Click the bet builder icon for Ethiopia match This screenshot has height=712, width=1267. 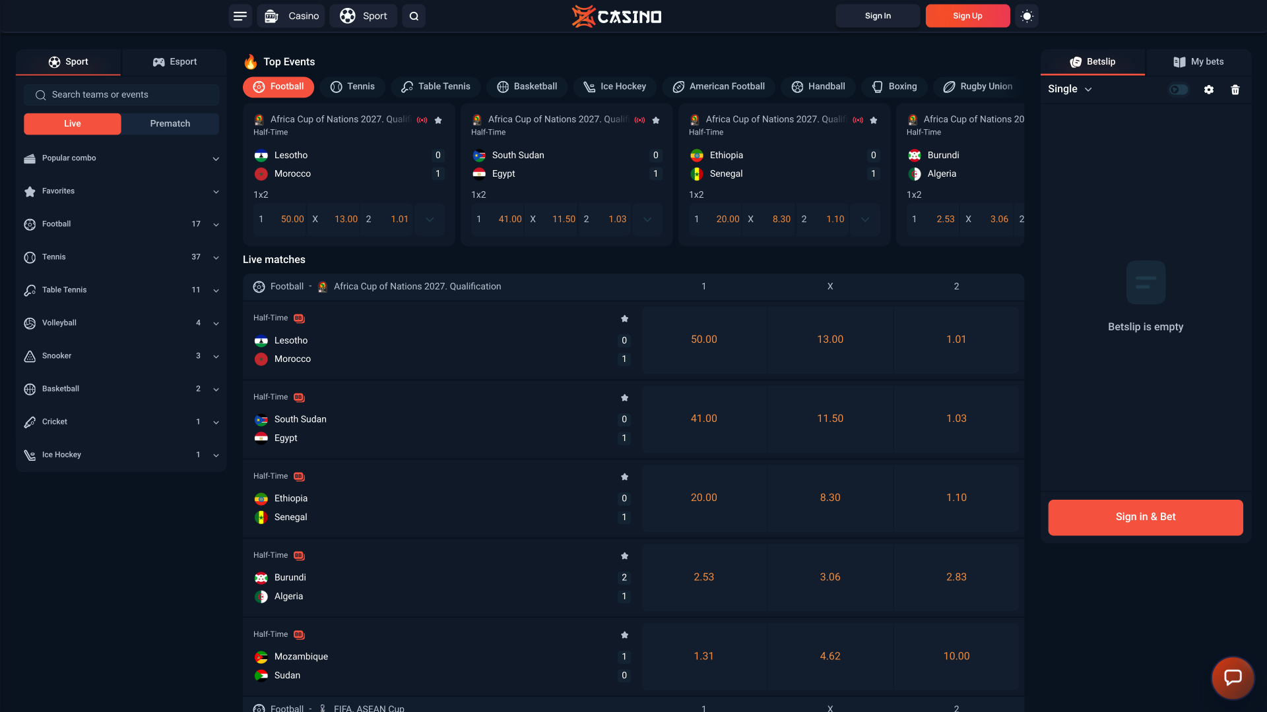pyautogui.click(x=299, y=477)
